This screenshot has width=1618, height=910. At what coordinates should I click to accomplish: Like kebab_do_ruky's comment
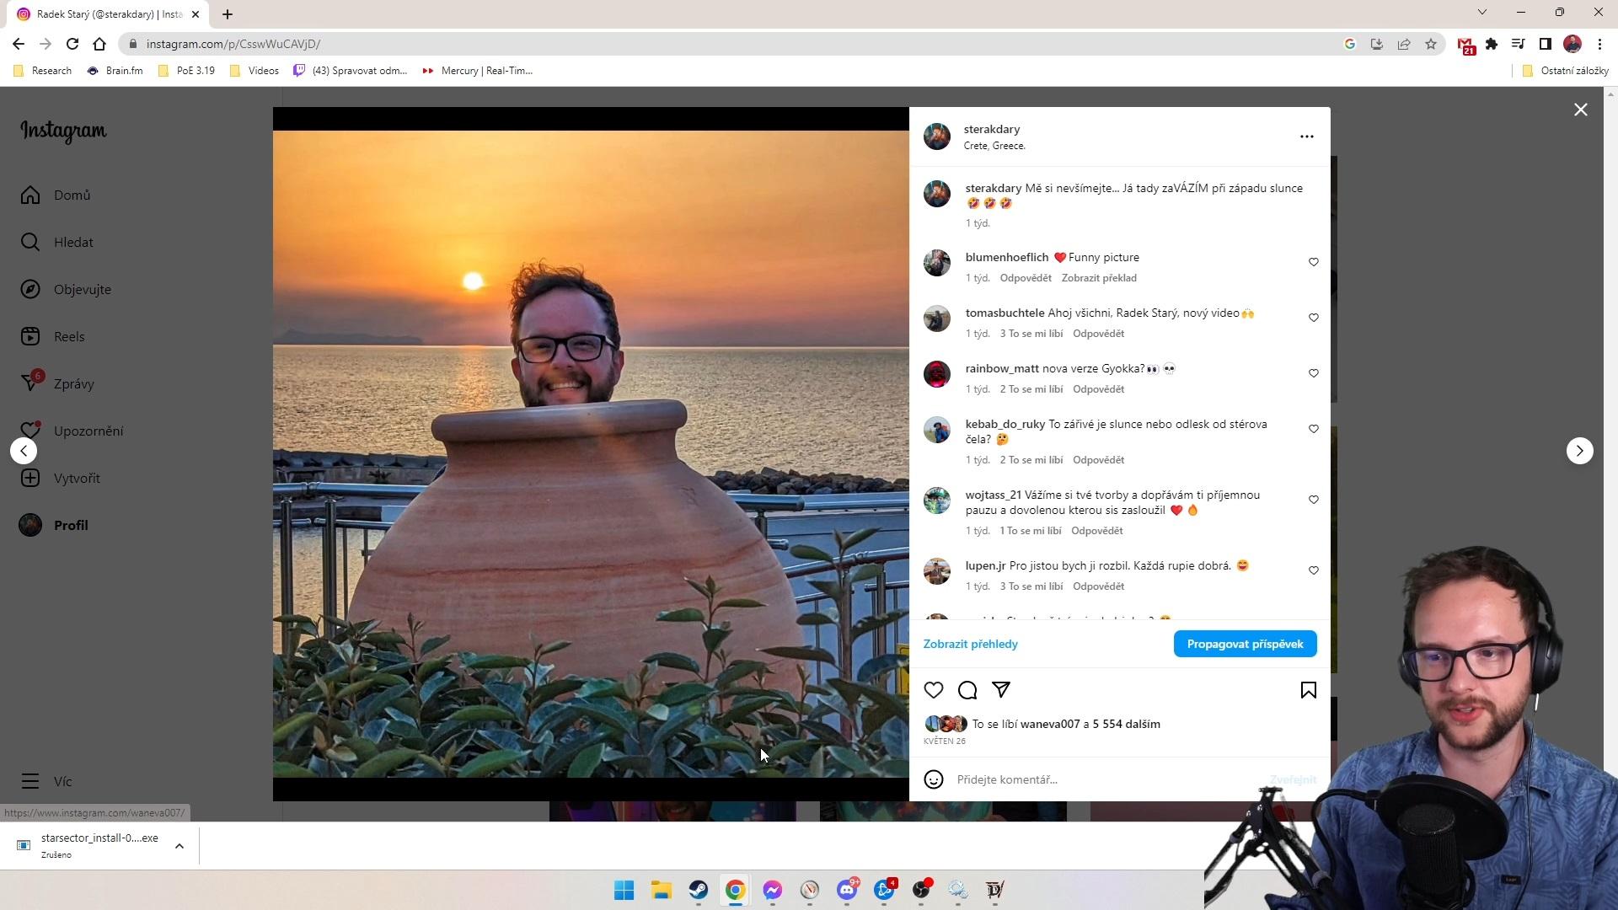tap(1313, 429)
